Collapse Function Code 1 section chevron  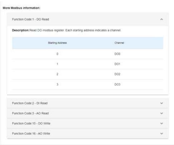pyautogui.click(x=162, y=19)
